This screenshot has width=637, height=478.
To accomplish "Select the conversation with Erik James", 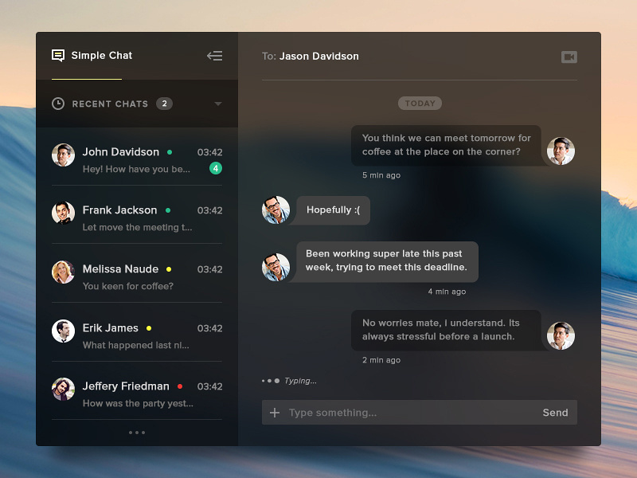I will (x=136, y=335).
